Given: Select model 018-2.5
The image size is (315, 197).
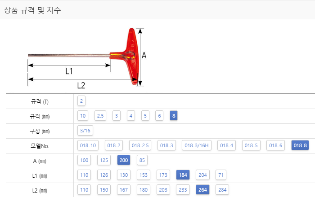Looking at the screenshot, I should 140,145.
